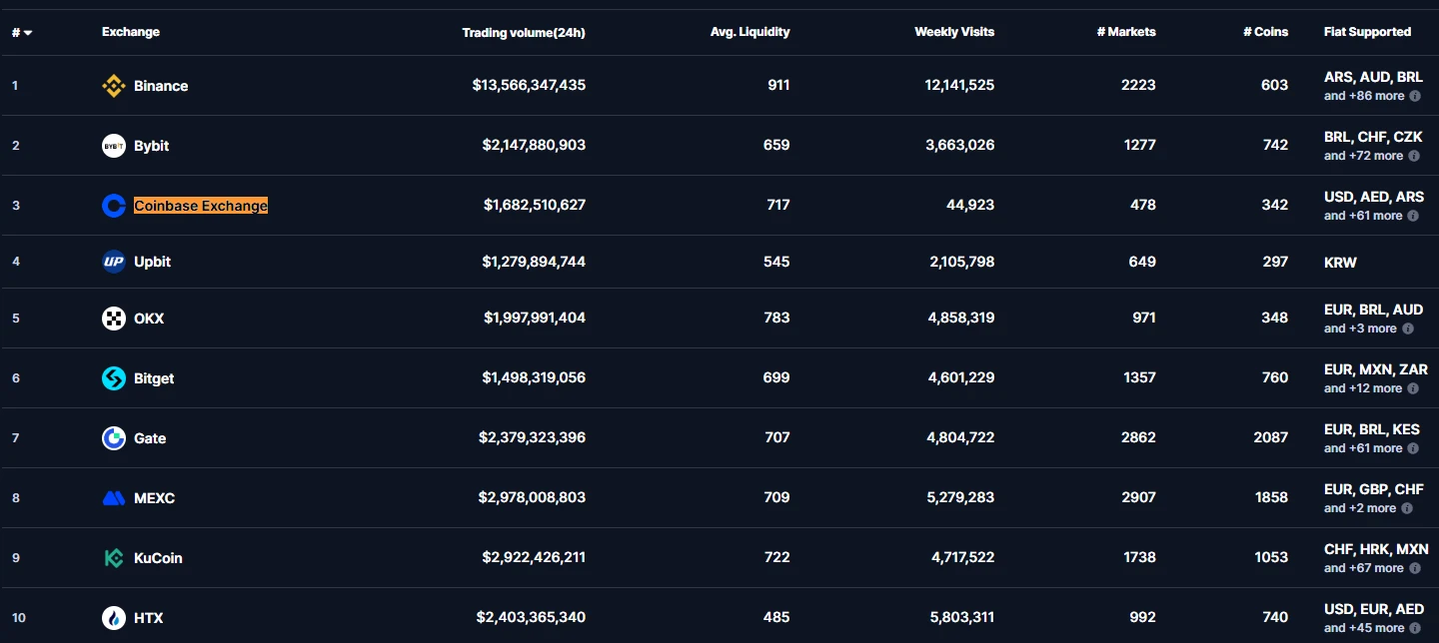Expand Binance's 'and +86 more' fiat list
This screenshot has height=643, width=1439.
(1364, 97)
